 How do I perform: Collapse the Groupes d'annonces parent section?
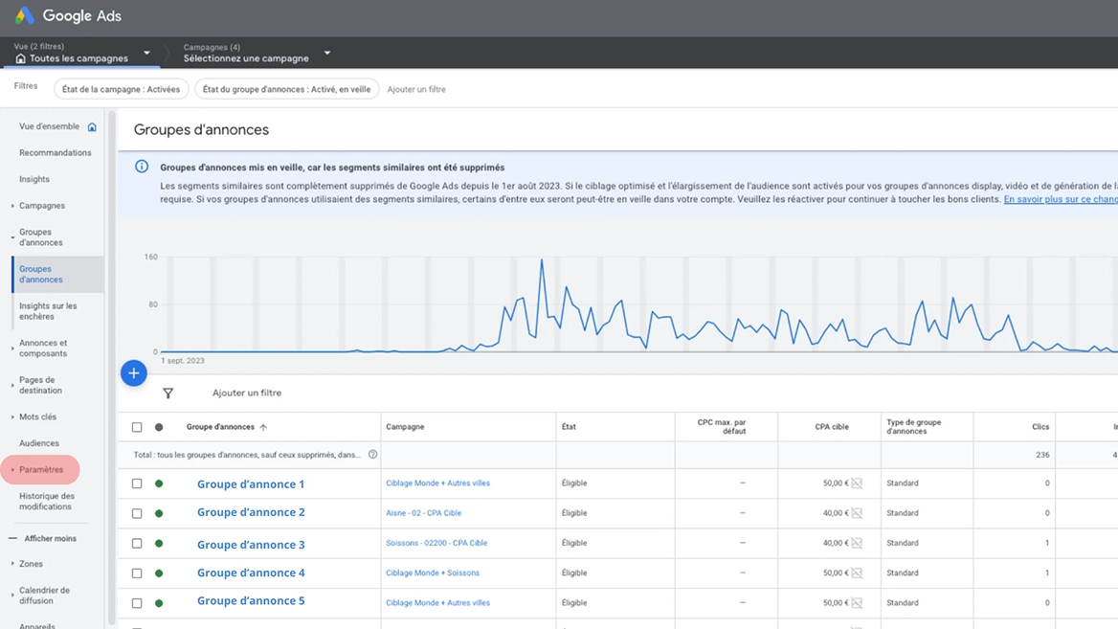12,237
